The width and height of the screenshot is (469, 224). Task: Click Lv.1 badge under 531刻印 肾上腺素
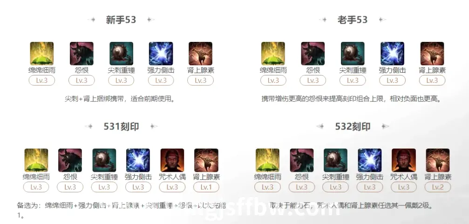pyautogui.click(x=206, y=187)
